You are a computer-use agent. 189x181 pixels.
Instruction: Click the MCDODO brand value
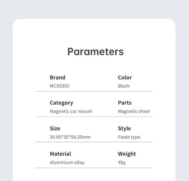click(59, 86)
